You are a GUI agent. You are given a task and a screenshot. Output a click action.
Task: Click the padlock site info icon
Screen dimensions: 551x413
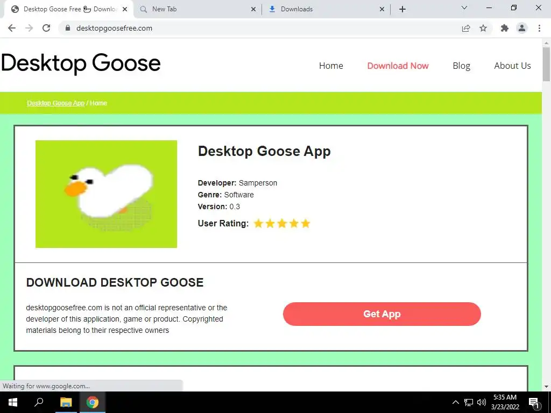tap(68, 28)
